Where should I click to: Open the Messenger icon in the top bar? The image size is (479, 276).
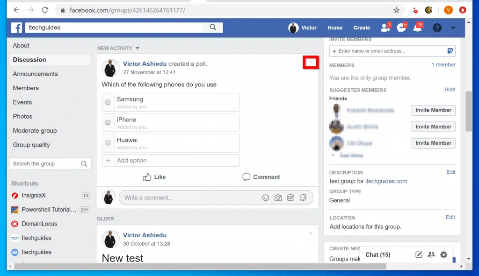pos(401,28)
